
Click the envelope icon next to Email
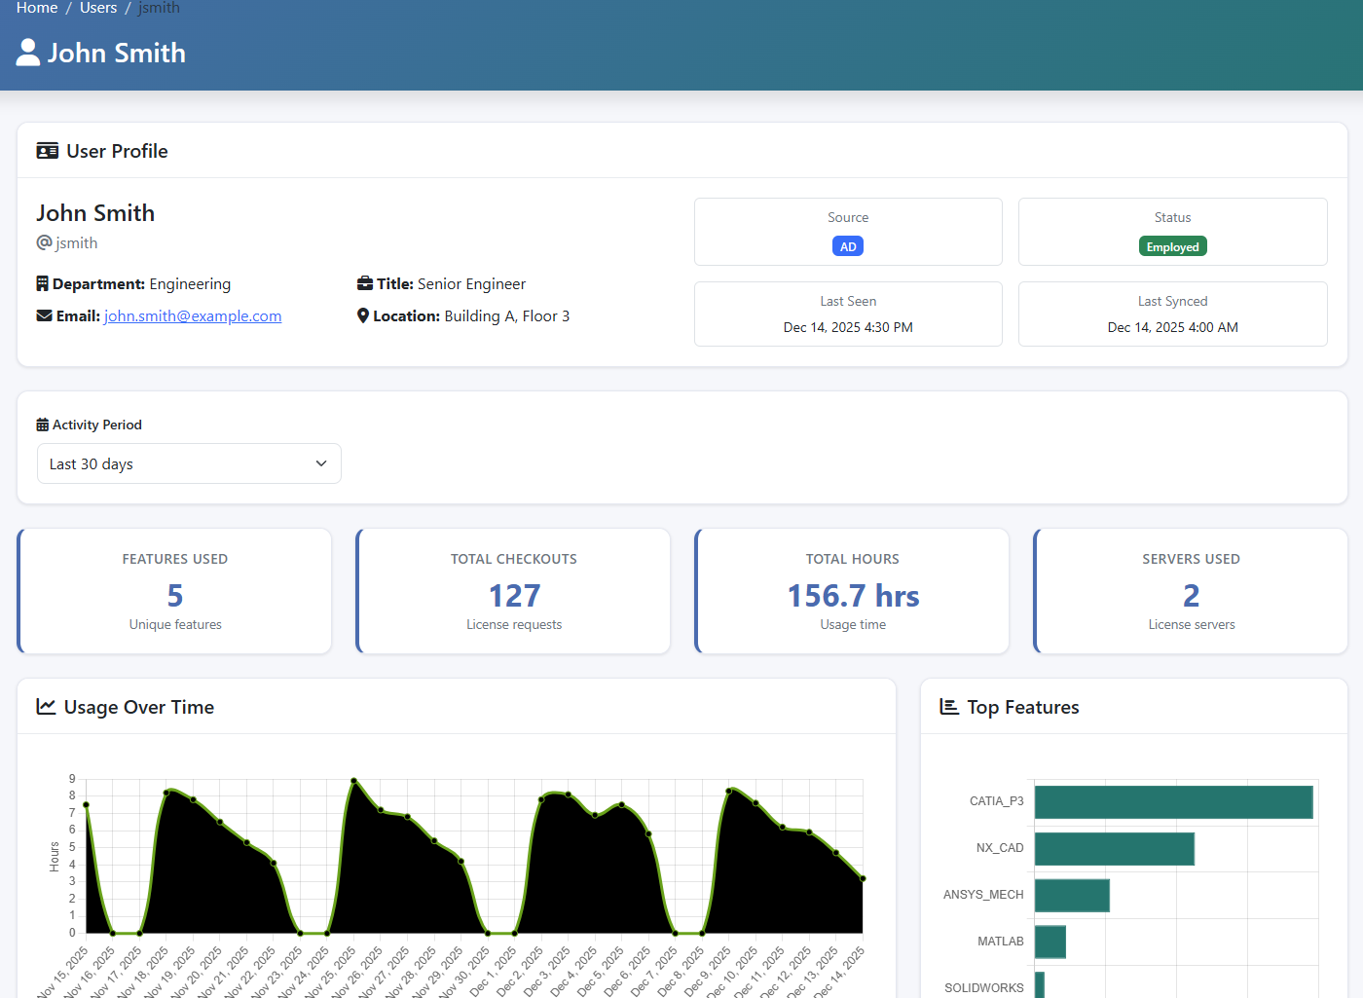coord(44,315)
